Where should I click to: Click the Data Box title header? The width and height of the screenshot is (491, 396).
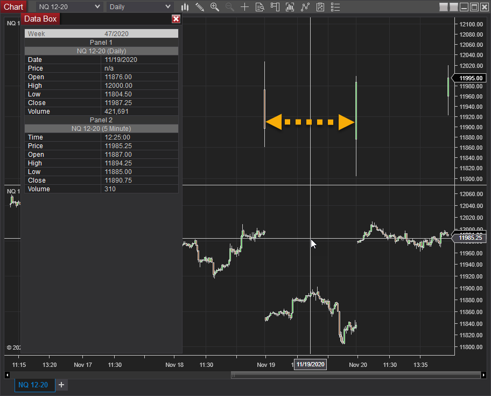coord(40,19)
